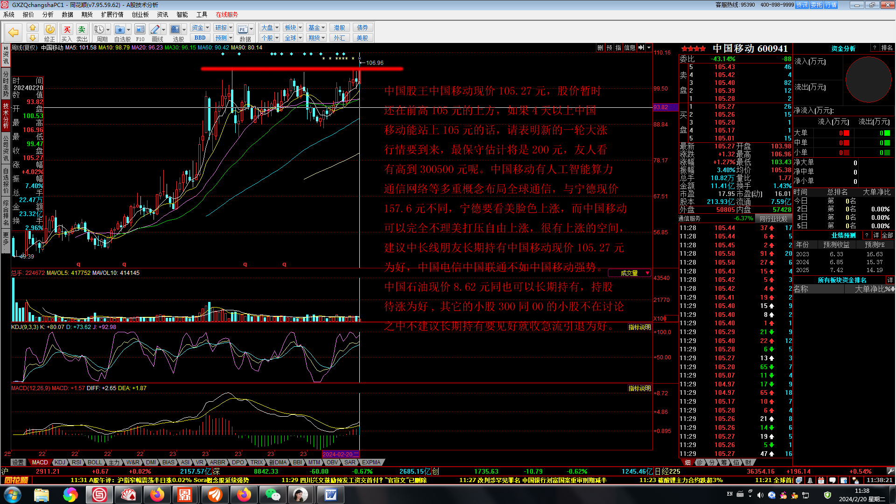Click the red 买入 buy icon
896x504 pixels.
click(67, 30)
